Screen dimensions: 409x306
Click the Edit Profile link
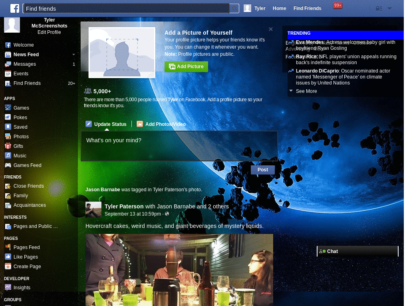[x=49, y=32]
